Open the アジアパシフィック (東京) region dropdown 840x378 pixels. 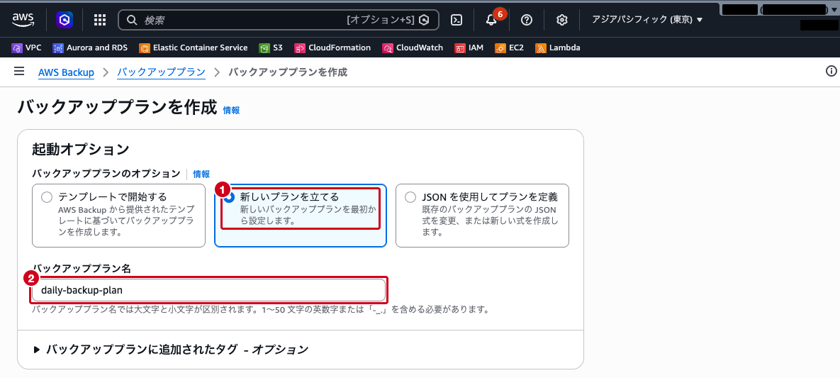point(647,20)
